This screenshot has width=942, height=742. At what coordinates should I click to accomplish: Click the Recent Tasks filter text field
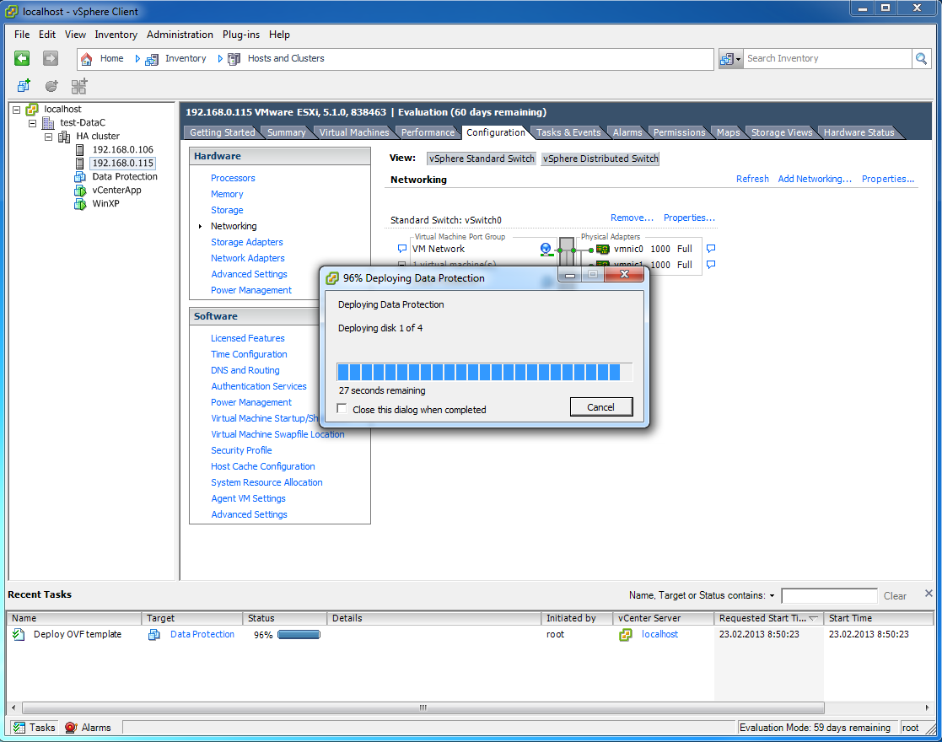[x=829, y=595]
